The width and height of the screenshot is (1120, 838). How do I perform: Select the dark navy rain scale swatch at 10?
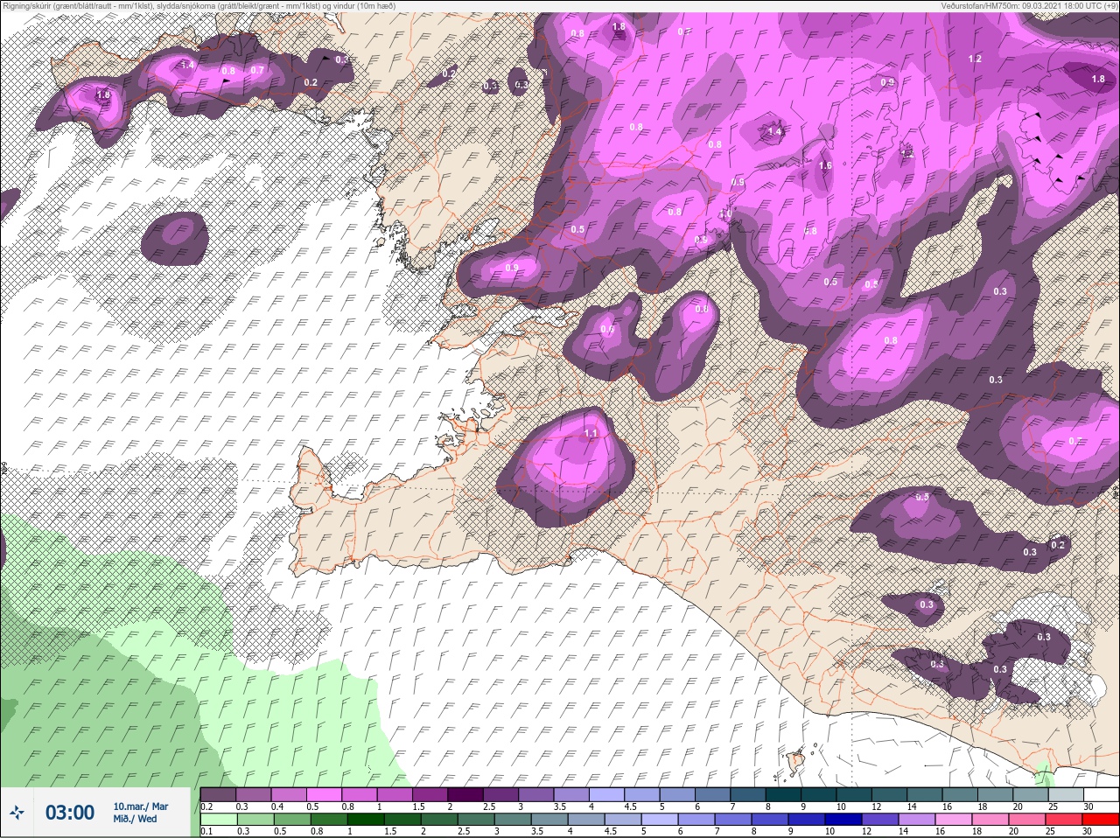tap(843, 819)
